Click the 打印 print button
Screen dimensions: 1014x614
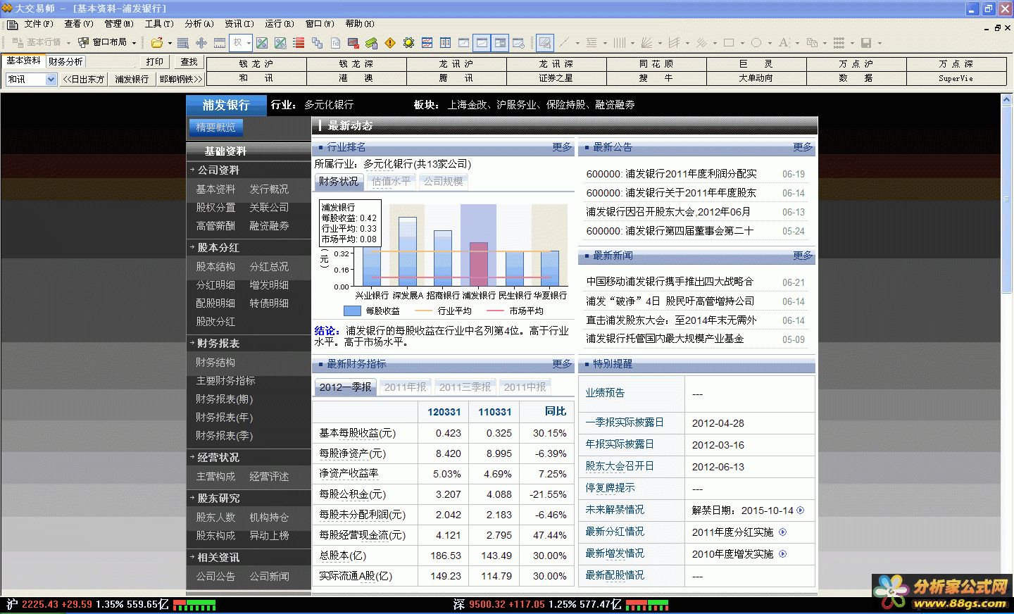(x=155, y=62)
